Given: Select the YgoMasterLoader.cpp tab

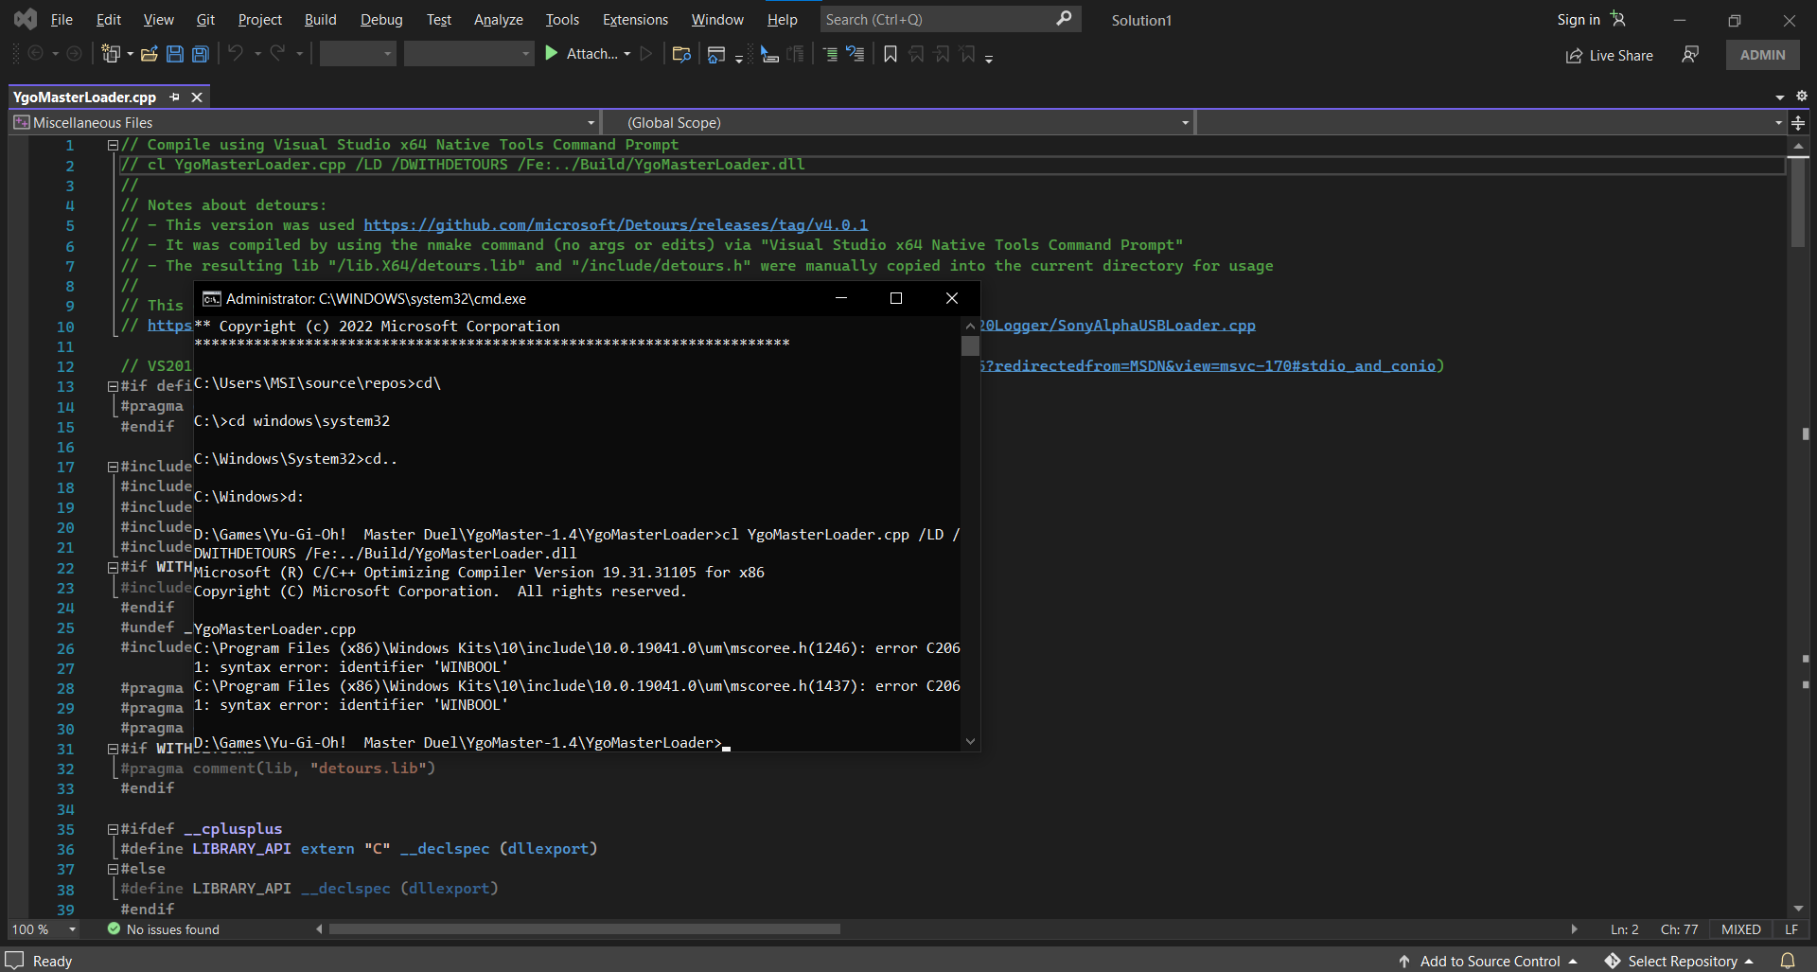Looking at the screenshot, I should 84,97.
